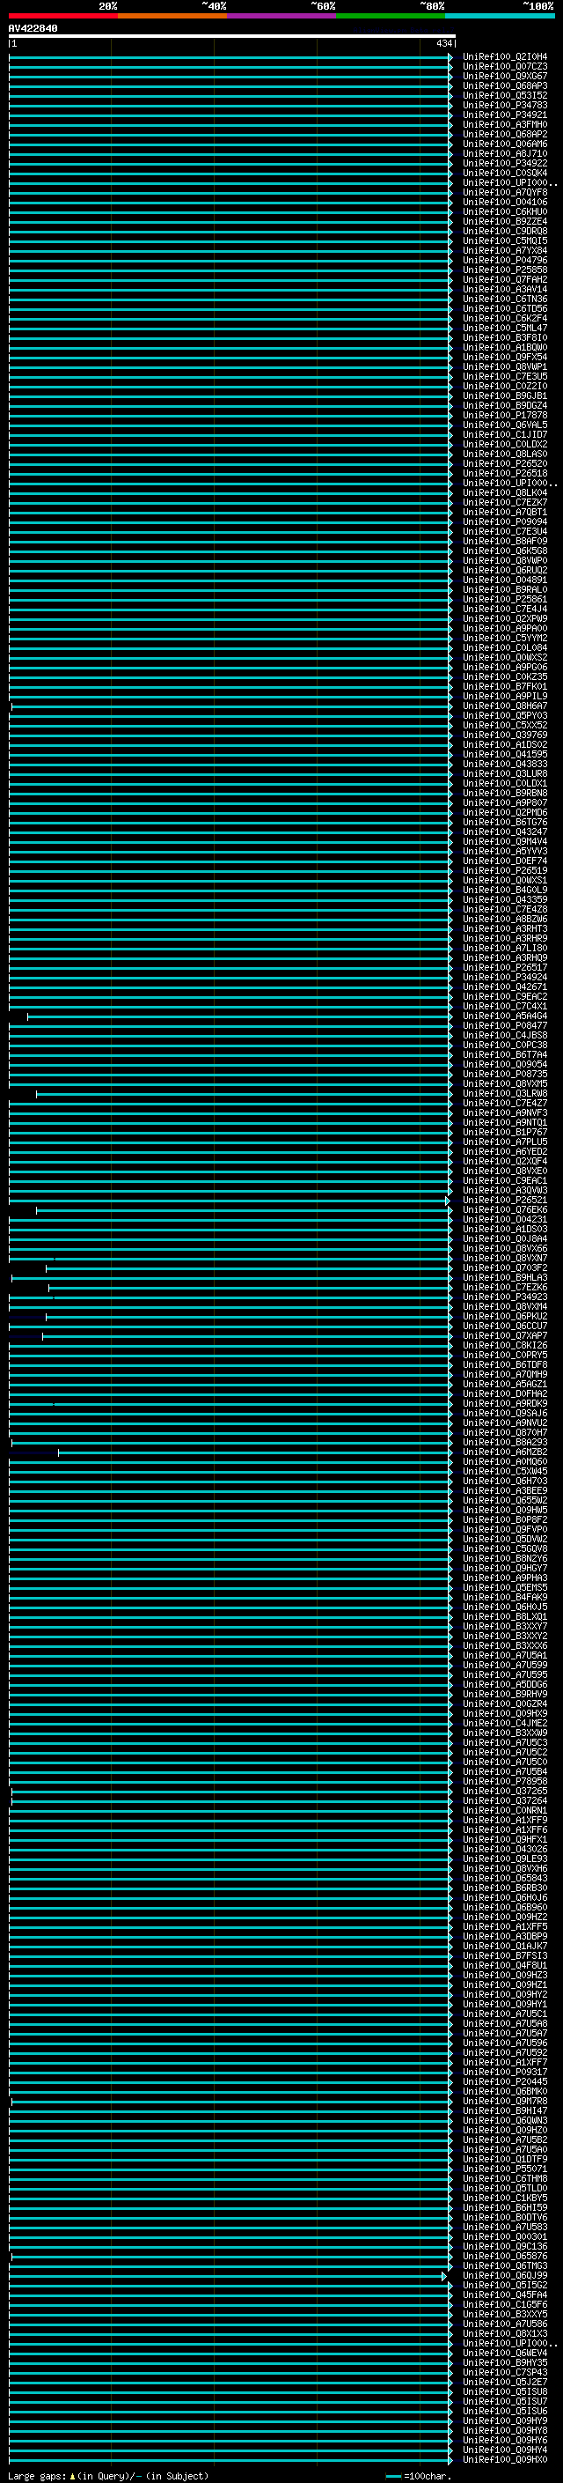
Task: Open hit UniRef100_B3F8I0
Action: (505, 338)
